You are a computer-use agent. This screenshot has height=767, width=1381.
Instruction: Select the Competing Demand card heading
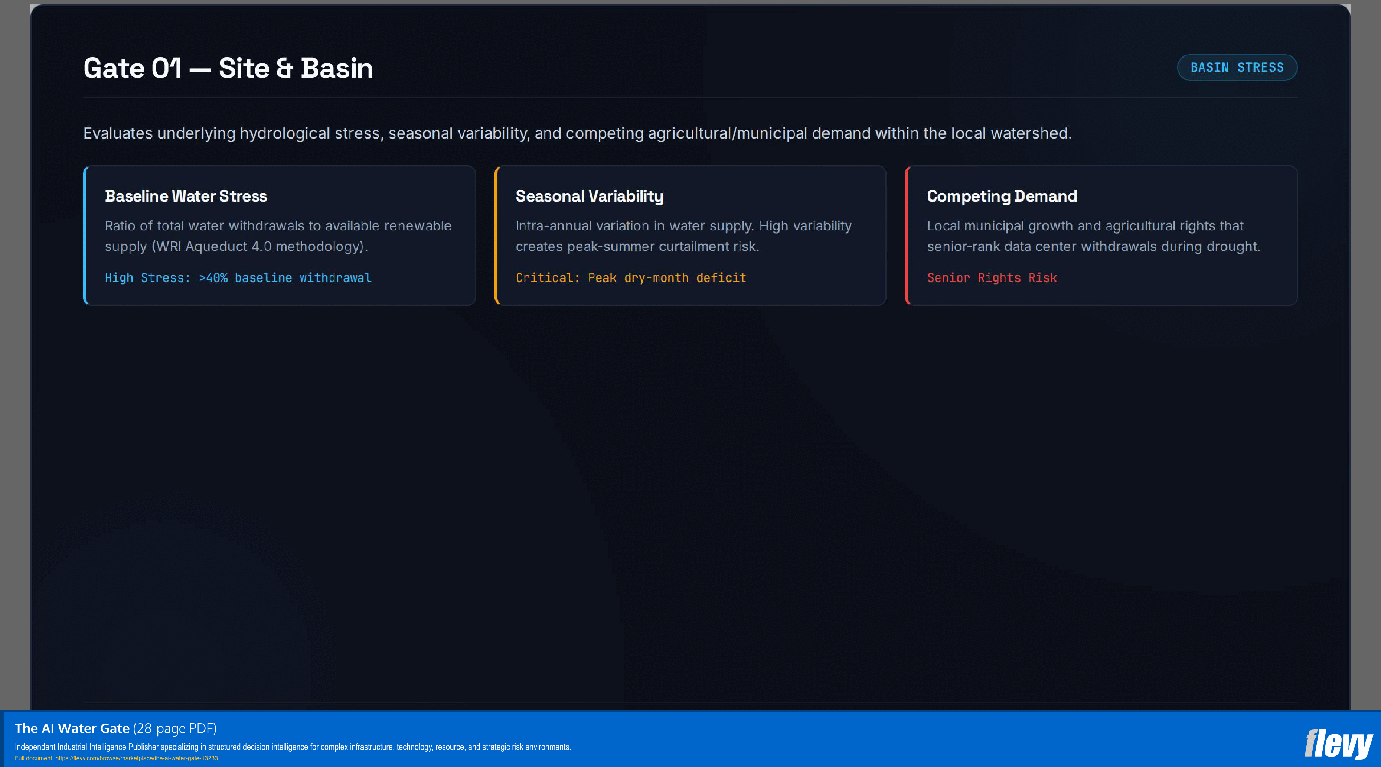(x=1002, y=196)
